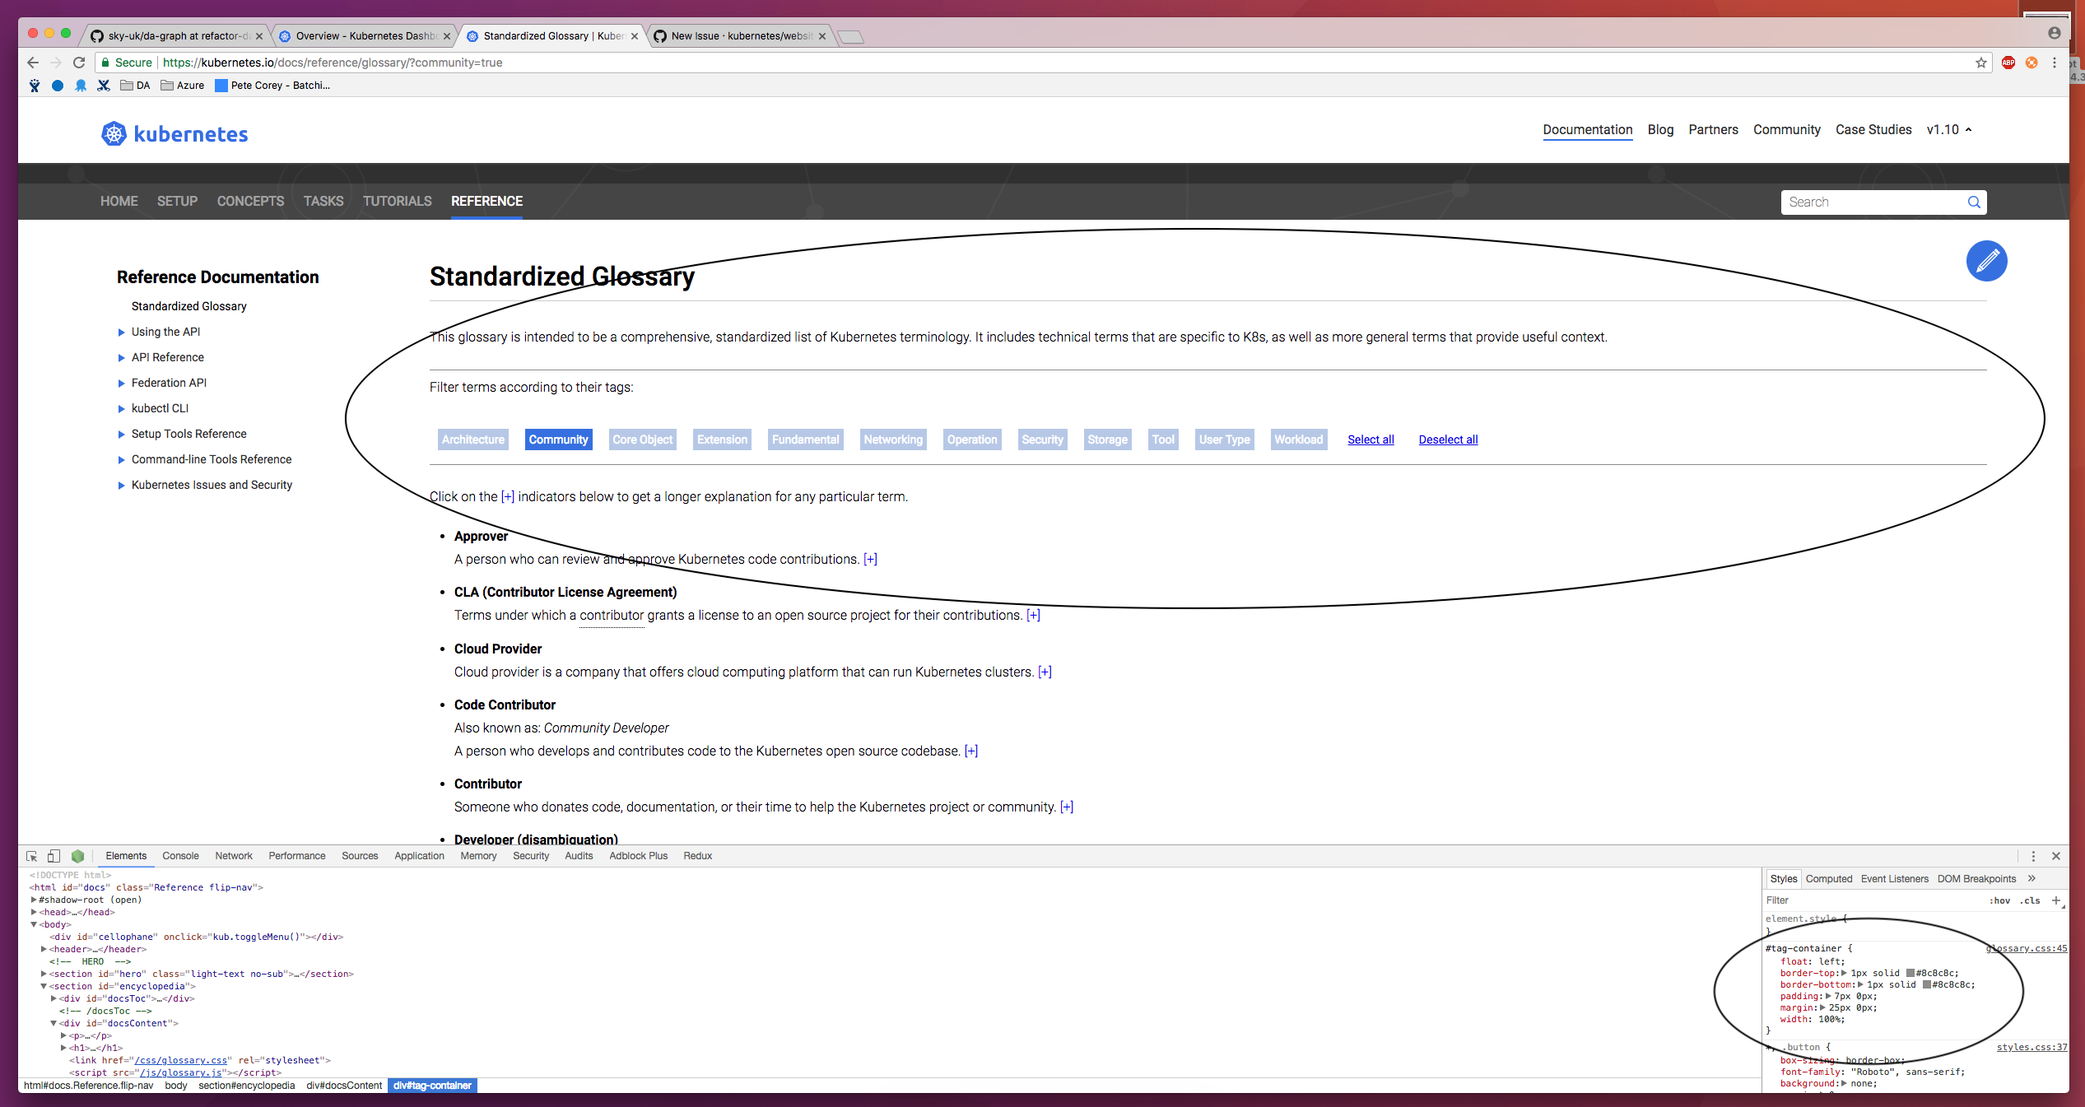Expand the header node in Elements tree
Viewport: 2085px width, 1107px height.
[x=44, y=949]
